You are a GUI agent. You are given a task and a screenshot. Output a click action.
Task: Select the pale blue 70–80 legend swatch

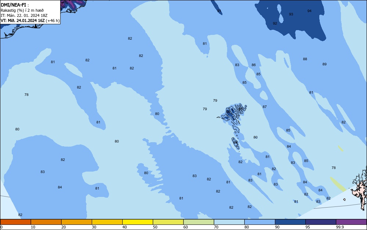point(229,222)
